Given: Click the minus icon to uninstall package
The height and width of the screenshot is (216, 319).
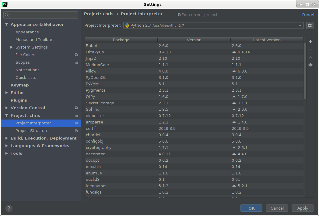Looking at the screenshot, I should 310,49.
